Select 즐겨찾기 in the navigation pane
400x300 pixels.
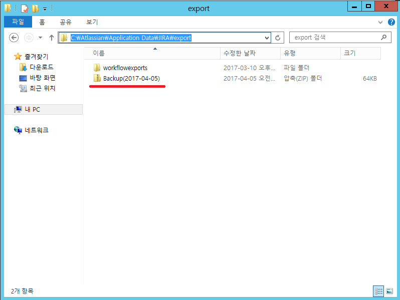tap(36, 57)
